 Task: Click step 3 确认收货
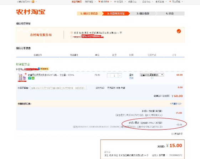(143, 14)
